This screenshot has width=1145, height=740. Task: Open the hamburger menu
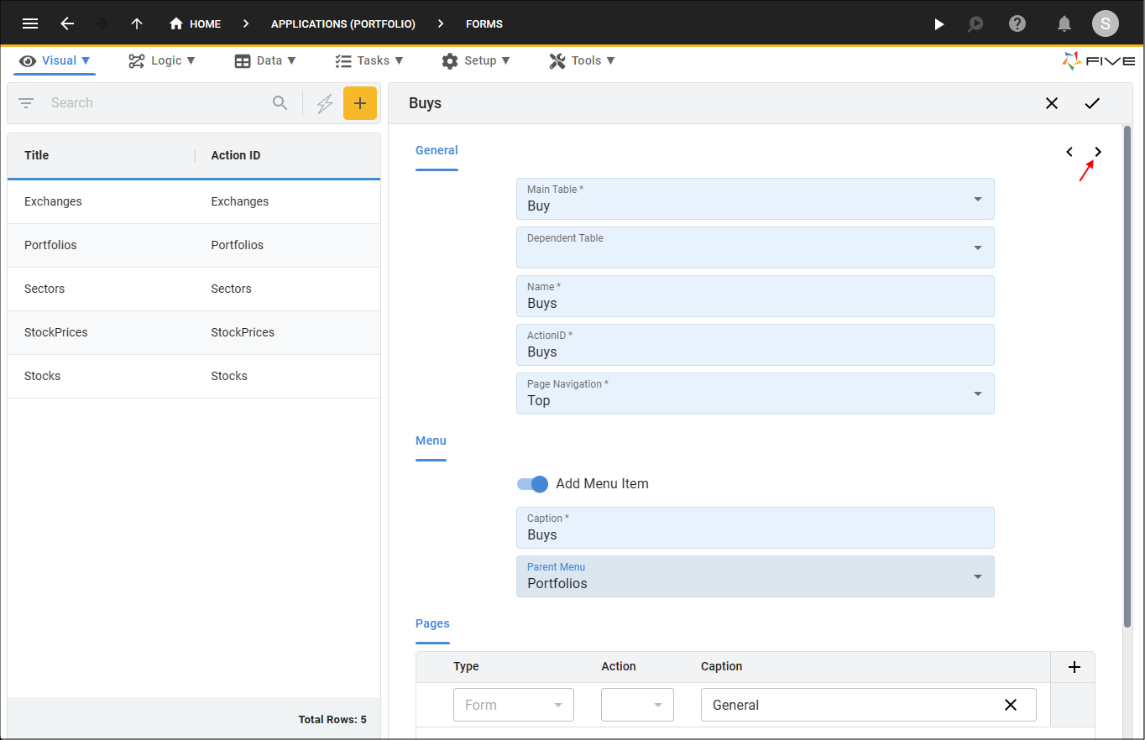(x=30, y=23)
